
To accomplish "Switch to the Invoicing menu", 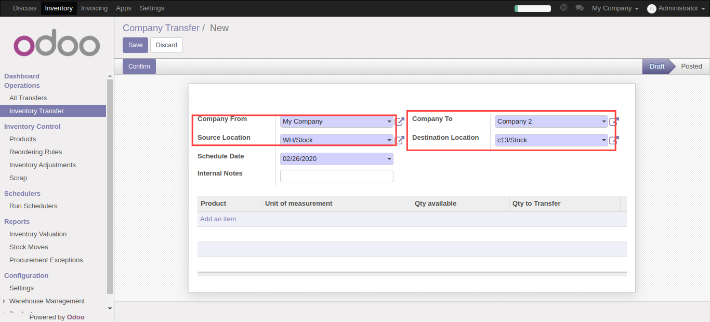I will [94, 8].
